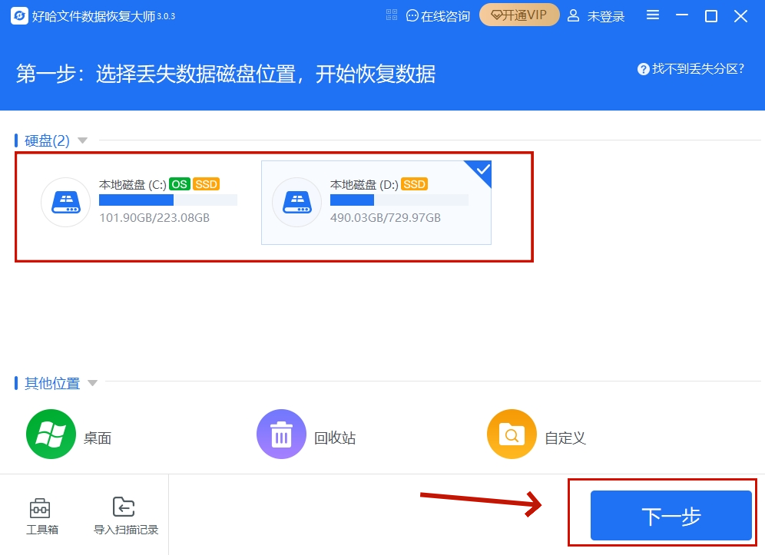Open online consultation chat (在线咨询)
765x555 pixels.
[x=438, y=16]
